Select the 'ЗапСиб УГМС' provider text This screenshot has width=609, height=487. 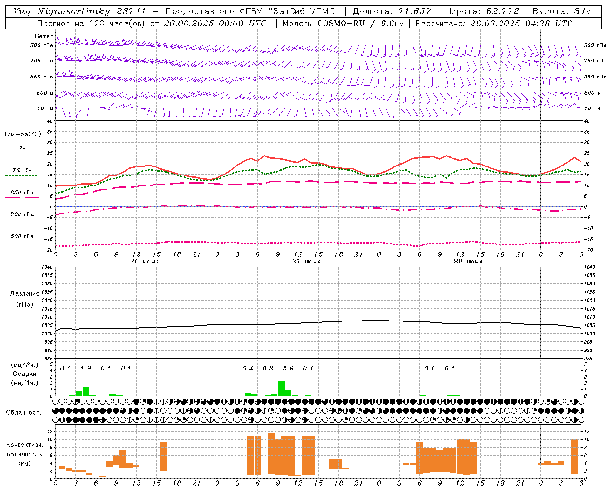[x=304, y=11]
